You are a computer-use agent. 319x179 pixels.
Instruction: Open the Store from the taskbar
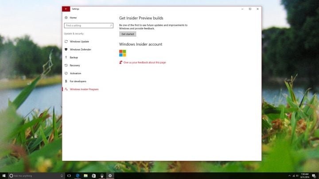pyautogui.click(x=94, y=176)
